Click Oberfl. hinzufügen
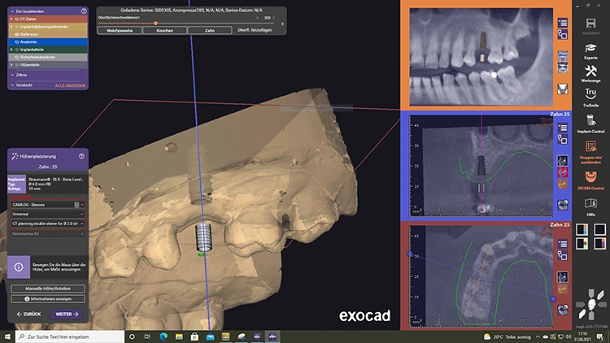The image size is (610, 343). pyautogui.click(x=255, y=30)
